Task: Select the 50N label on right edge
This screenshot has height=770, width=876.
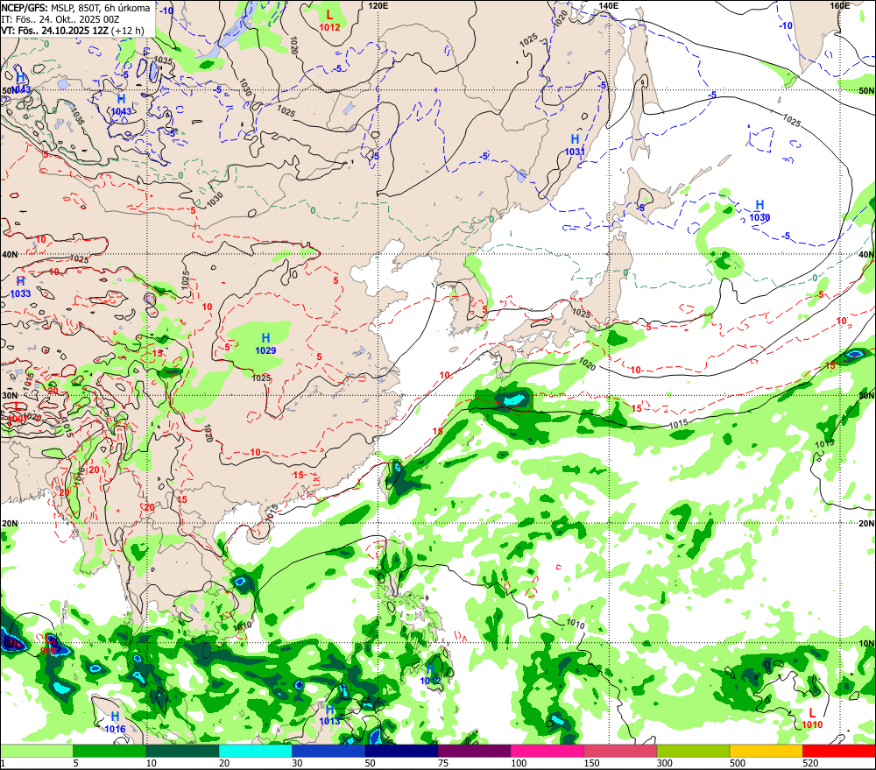Action: tap(866, 90)
